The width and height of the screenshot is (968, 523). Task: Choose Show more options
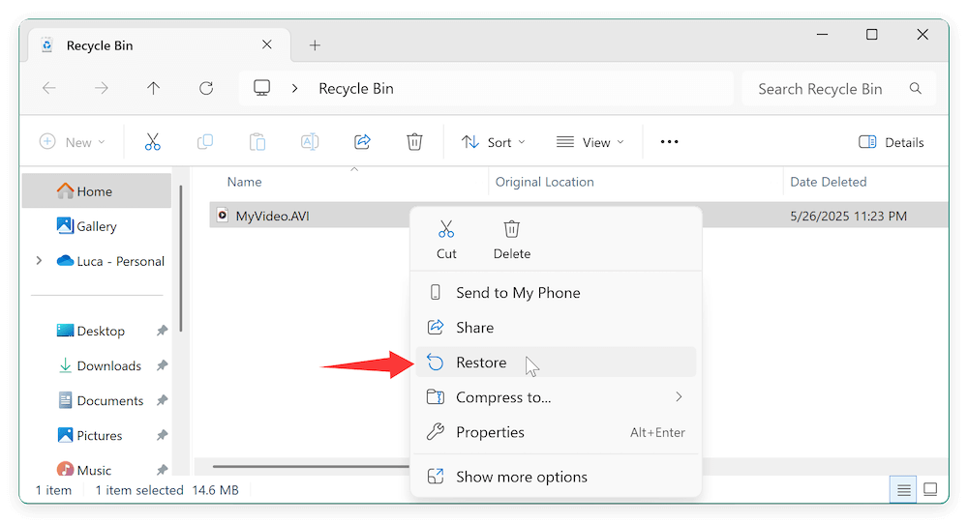556,477
